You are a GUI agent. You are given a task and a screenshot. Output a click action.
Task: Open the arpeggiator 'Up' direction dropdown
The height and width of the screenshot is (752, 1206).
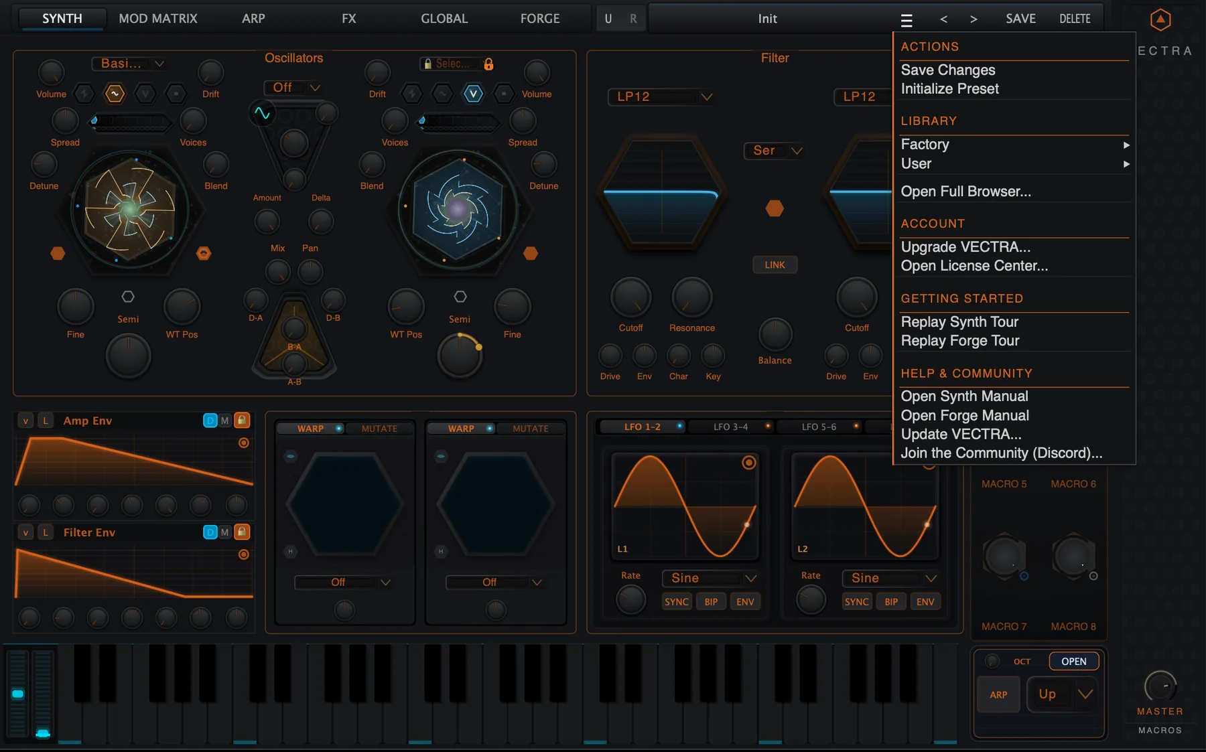[x=1063, y=694]
